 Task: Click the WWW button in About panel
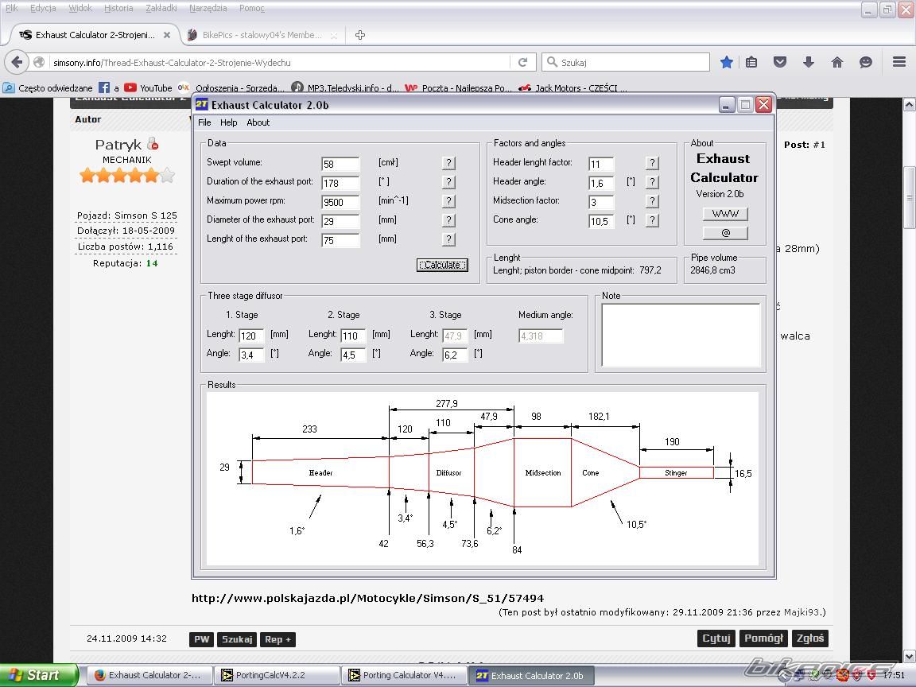coord(725,214)
